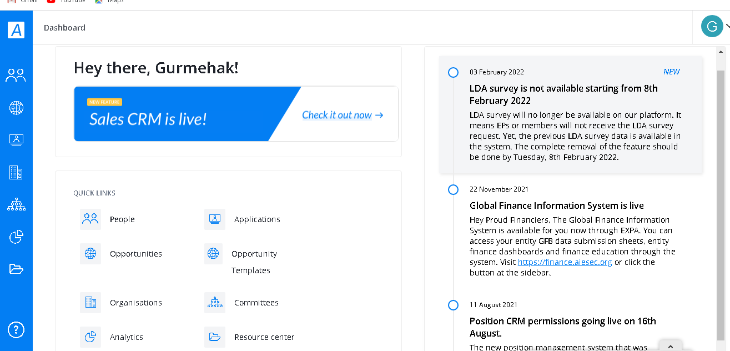Open Opportunities globe icon in sidebar
730x351 pixels.
coord(16,108)
